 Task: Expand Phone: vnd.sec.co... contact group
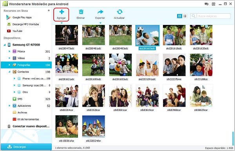pos(14,79)
